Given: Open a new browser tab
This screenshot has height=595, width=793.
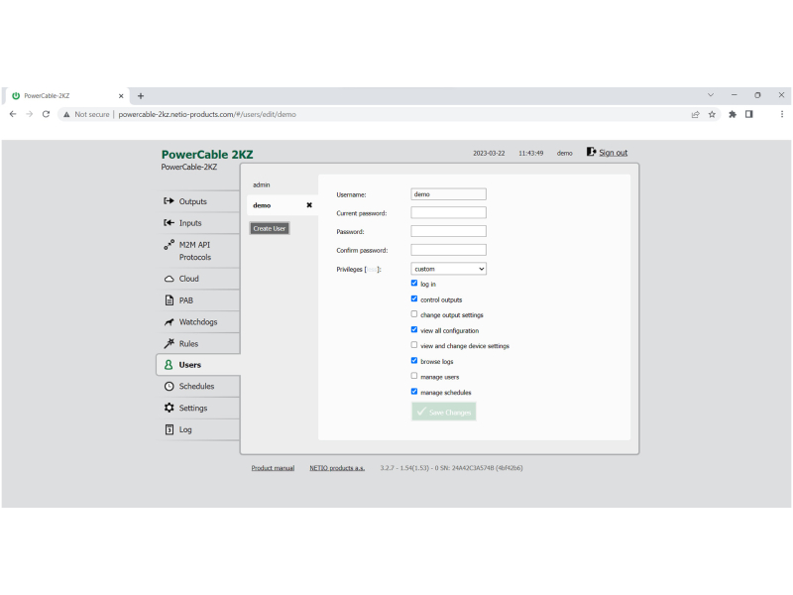Looking at the screenshot, I should tap(141, 95).
